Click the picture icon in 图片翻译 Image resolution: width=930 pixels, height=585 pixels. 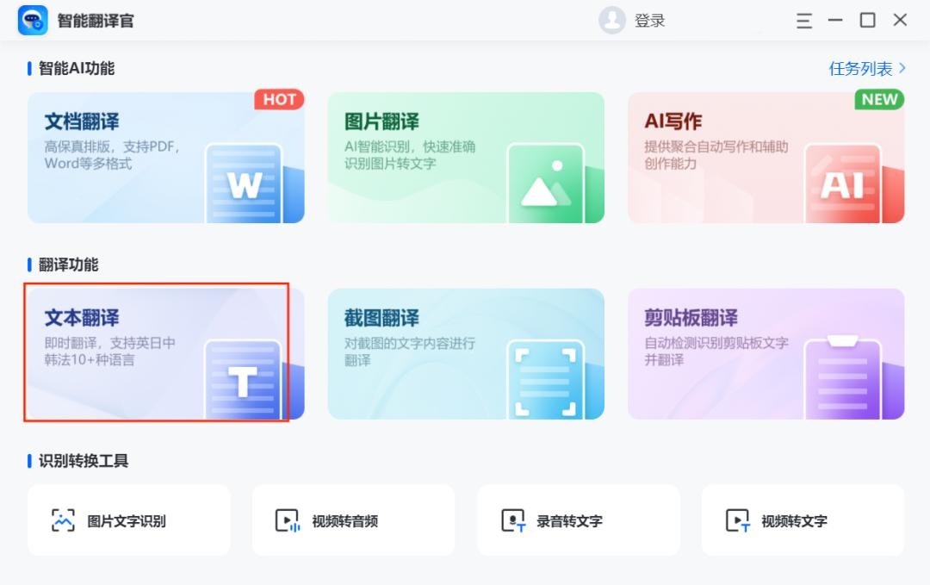point(545,184)
